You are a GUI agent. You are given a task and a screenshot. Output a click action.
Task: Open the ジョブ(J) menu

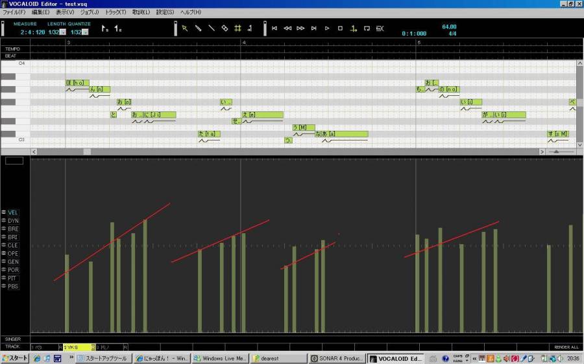tap(90, 12)
